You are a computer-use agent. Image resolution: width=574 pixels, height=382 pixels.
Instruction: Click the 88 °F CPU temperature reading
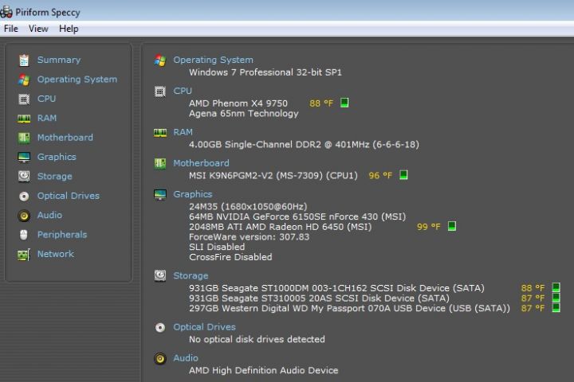pyautogui.click(x=321, y=103)
